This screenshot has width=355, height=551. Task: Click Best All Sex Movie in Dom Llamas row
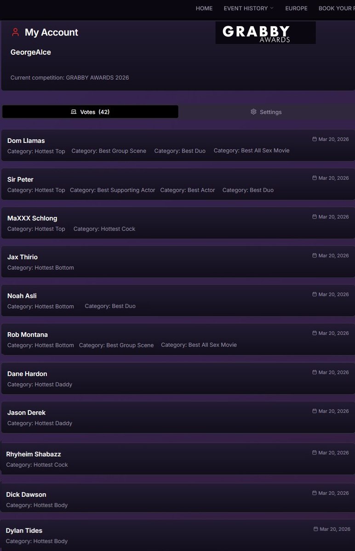coord(252,150)
